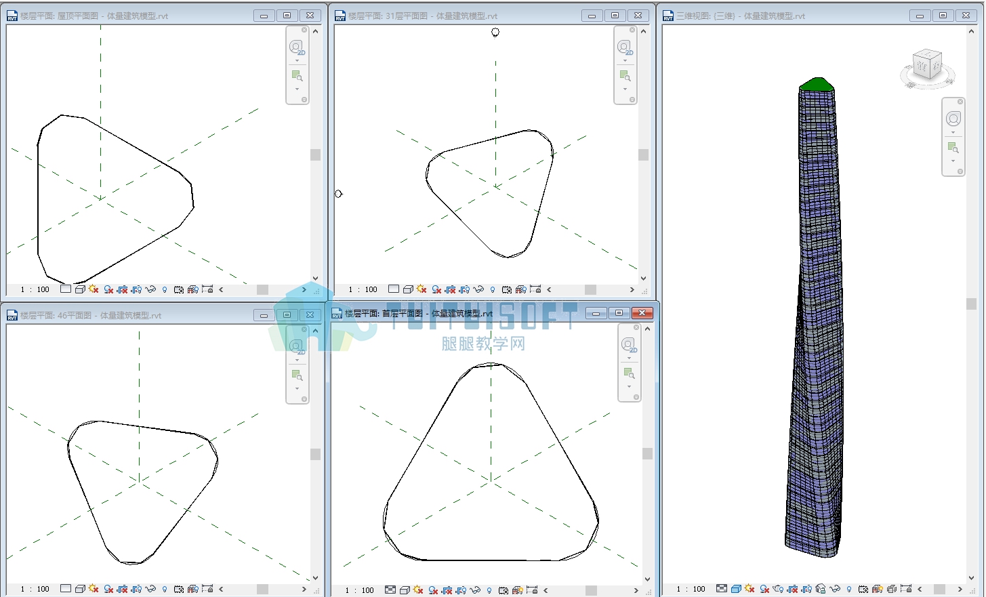This screenshot has width=986, height=597.
Task: Show analytical model in 31F plan view
Action: (x=521, y=289)
